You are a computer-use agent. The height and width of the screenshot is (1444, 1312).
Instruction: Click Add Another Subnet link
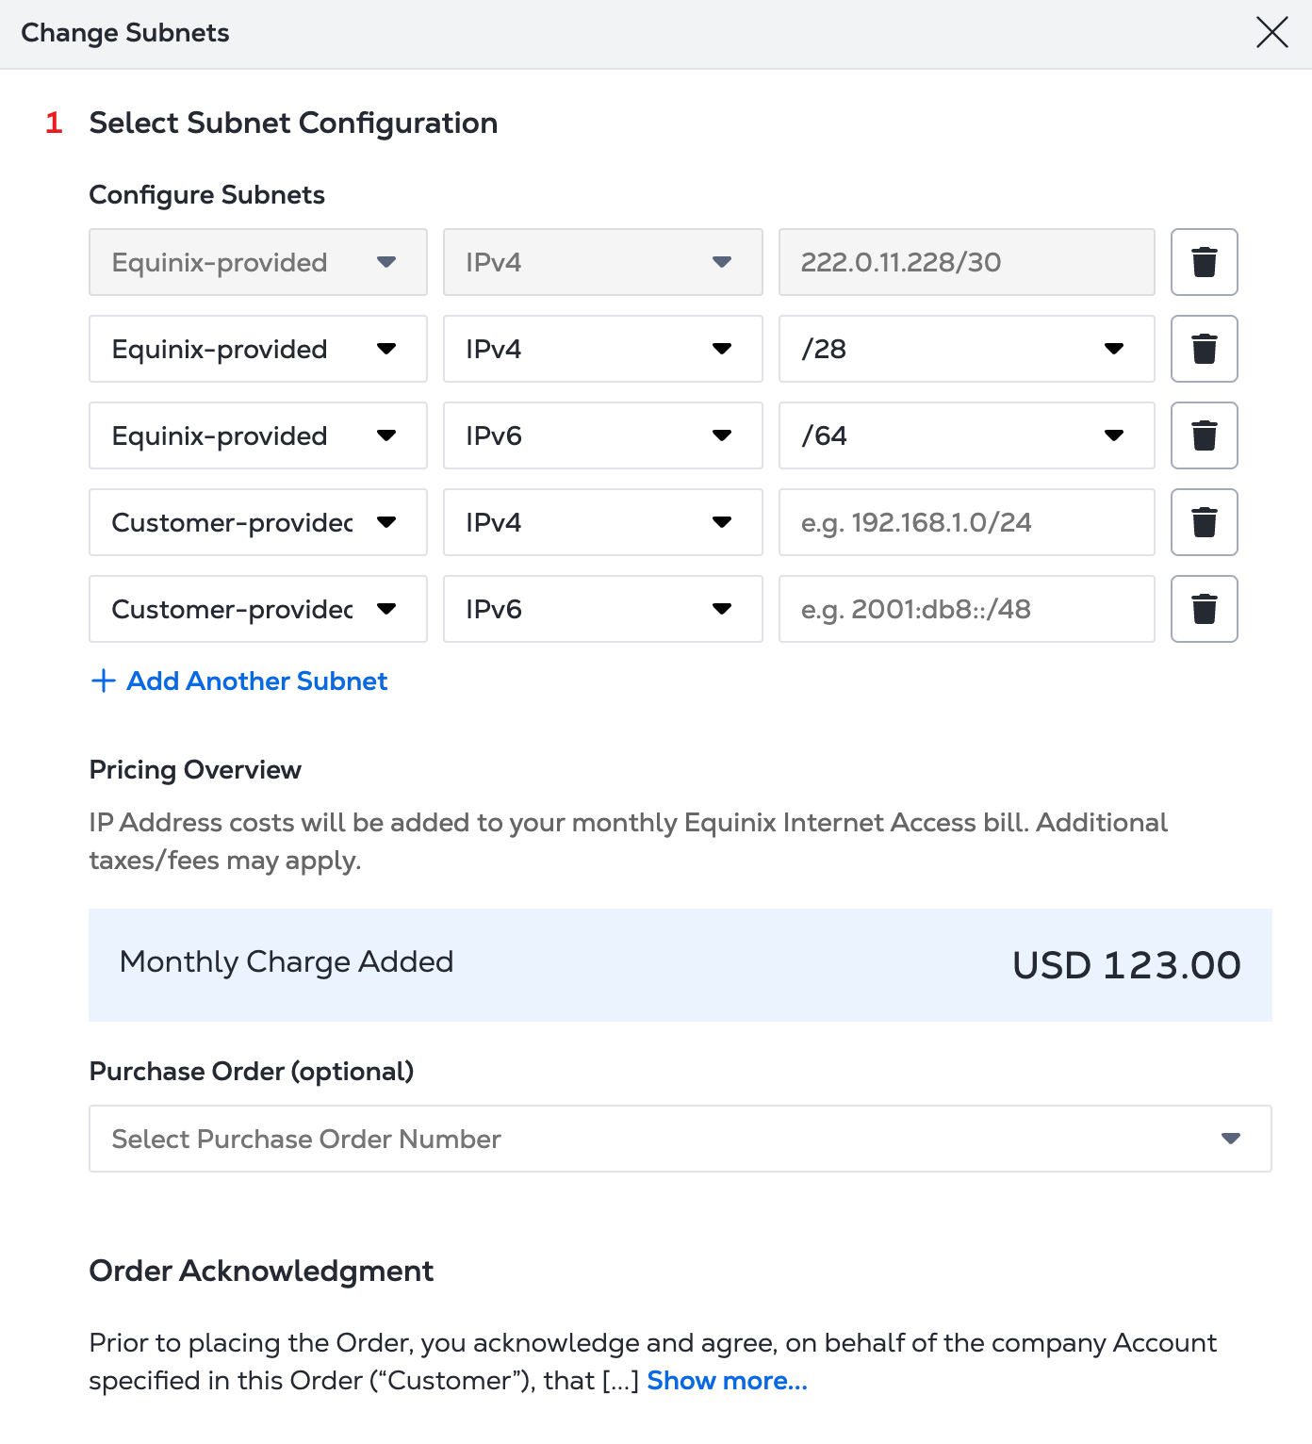tap(256, 681)
